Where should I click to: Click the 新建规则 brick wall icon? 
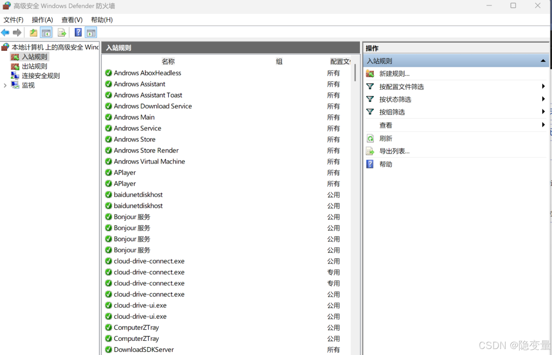tap(370, 74)
